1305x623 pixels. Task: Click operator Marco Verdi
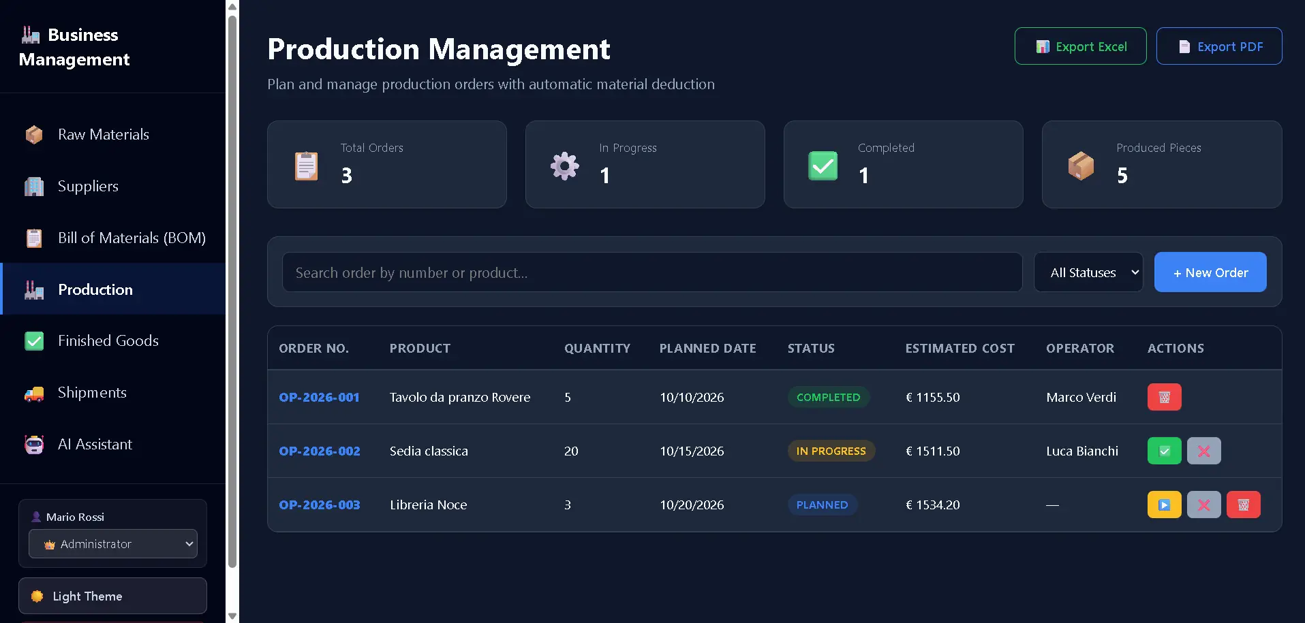coord(1081,398)
